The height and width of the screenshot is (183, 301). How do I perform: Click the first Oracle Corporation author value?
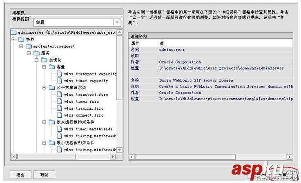point(180,62)
